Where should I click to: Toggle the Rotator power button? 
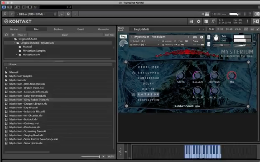(134, 95)
